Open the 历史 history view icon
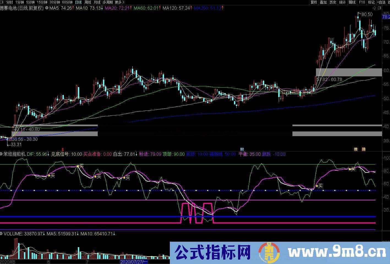 333,2
